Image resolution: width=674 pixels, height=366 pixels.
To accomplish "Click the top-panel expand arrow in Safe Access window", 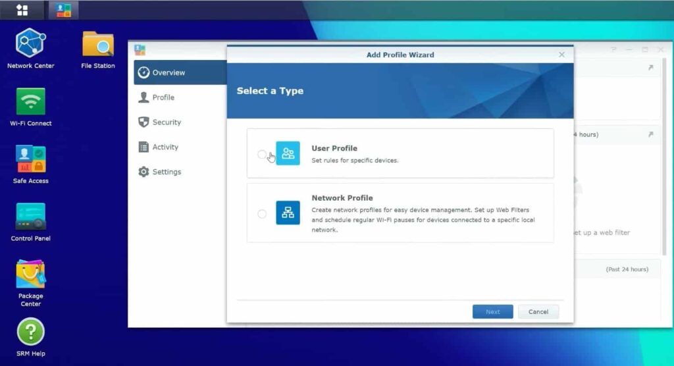I will [651, 68].
